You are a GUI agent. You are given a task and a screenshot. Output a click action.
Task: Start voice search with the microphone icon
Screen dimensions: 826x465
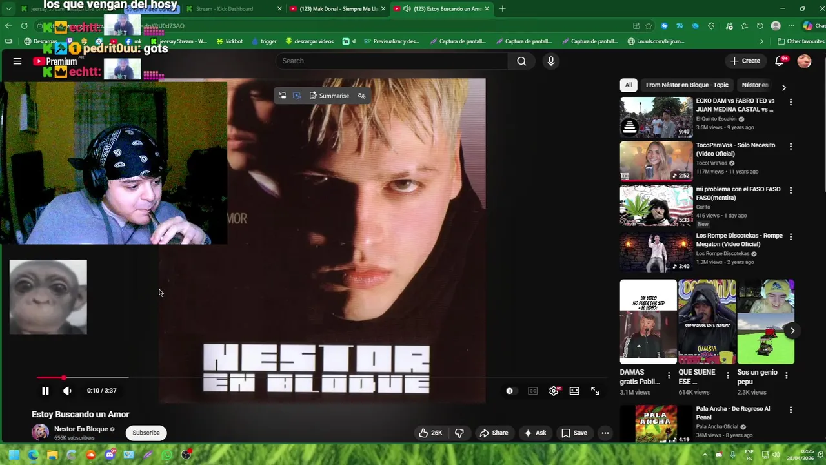tap(550, 61)
